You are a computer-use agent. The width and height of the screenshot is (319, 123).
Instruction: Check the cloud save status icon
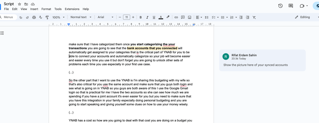point(32,4)
